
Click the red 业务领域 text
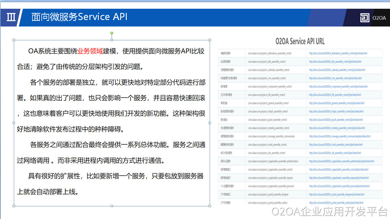click(x=90, y=51)
